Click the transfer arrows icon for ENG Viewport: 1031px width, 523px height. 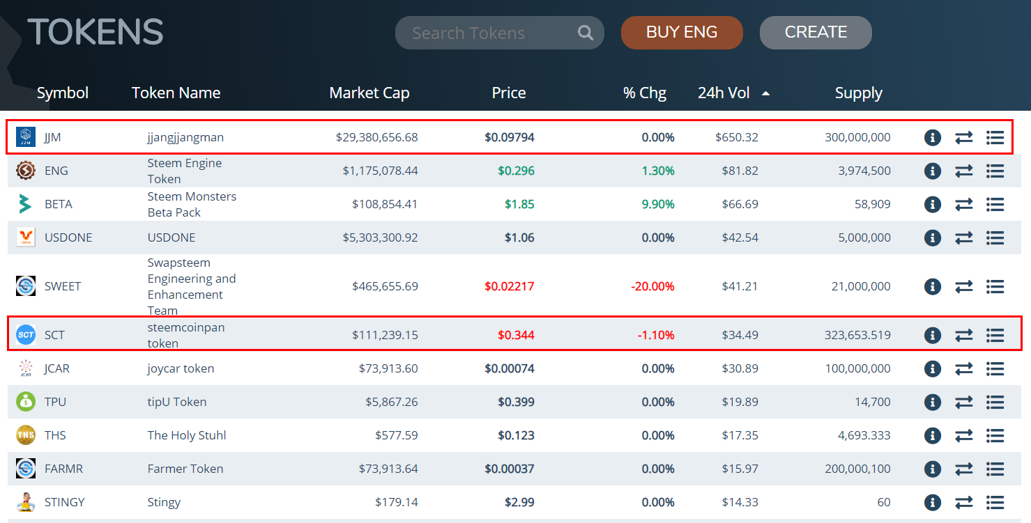tap(963, 171)
